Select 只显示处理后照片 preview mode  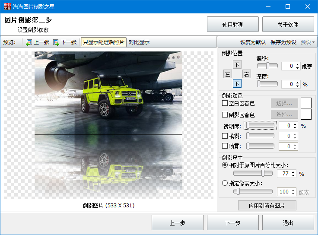point(104,42)
